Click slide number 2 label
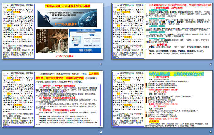 [211, 64]
